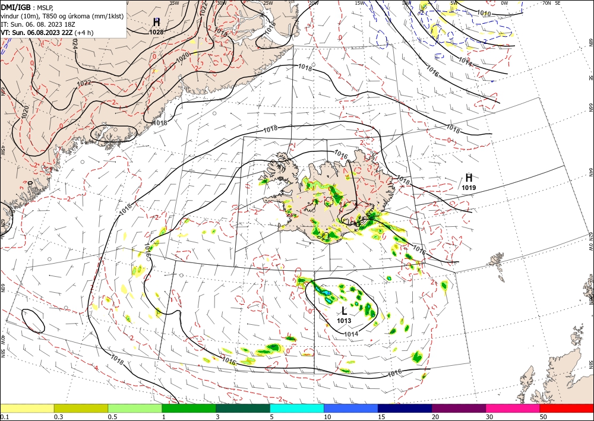Click the legend value '0.3'

pos(58,417)
